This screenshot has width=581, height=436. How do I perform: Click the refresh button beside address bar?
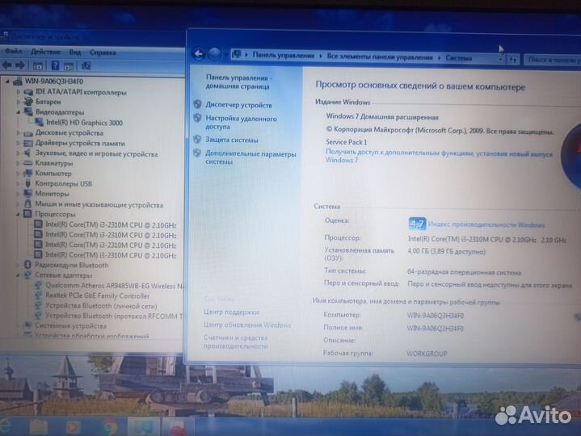513,60
